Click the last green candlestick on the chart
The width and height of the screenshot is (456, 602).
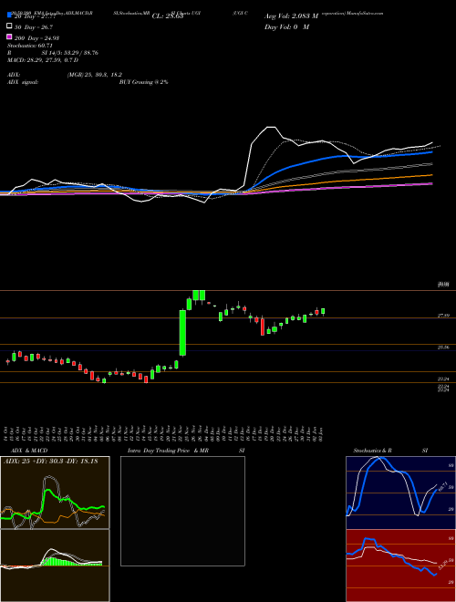(x=323, y=311)
